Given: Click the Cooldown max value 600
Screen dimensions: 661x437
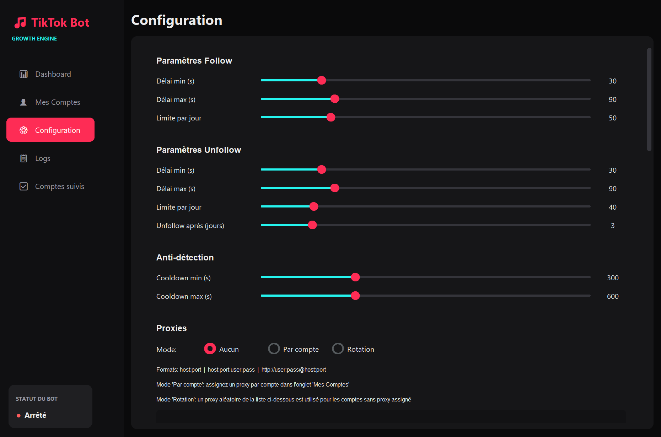Looking at the screenshot, I should click(x=613, y=296).
